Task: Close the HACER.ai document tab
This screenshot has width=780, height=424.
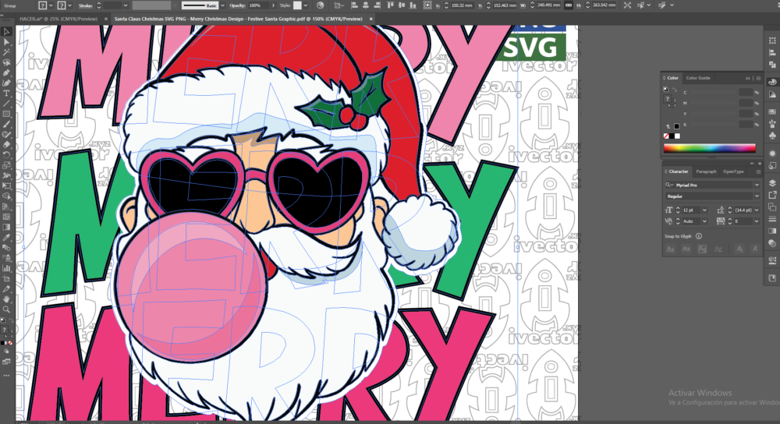Action: 106,19
